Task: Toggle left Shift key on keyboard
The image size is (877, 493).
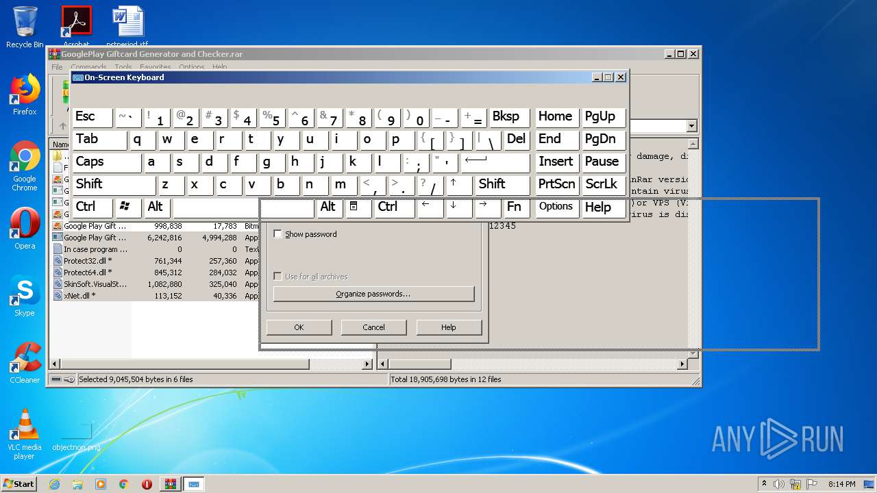Action: (x=114, y=184)
